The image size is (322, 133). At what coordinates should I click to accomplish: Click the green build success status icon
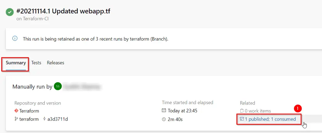point(10,12)
